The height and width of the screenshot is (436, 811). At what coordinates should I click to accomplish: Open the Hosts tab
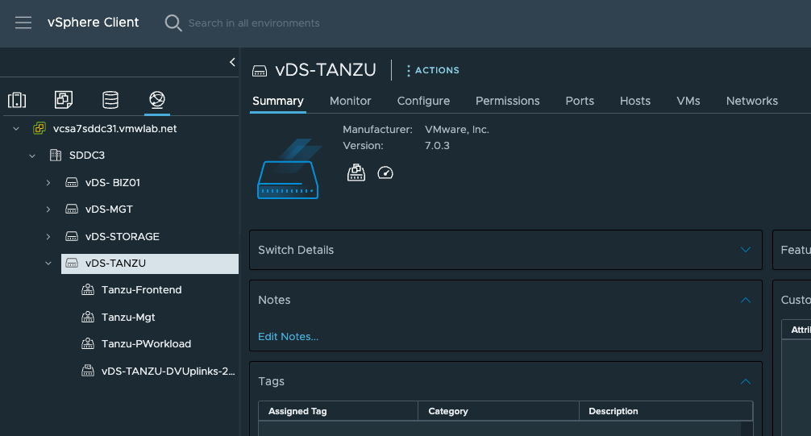coord(635,101)
